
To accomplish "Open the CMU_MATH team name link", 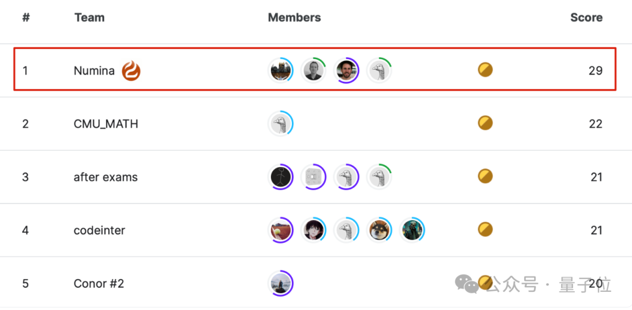I will pyautogui.click(x=106, y=124).
